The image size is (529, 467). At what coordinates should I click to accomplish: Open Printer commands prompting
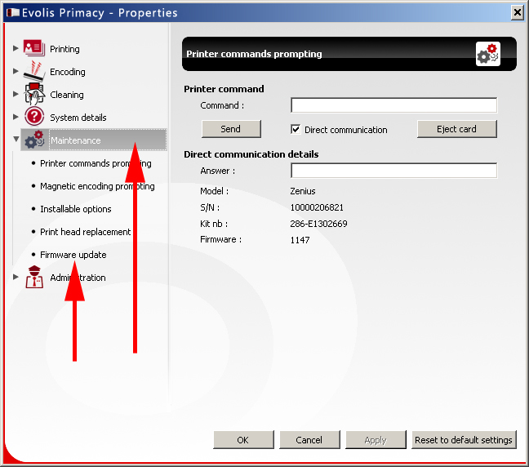coord(96,163)
